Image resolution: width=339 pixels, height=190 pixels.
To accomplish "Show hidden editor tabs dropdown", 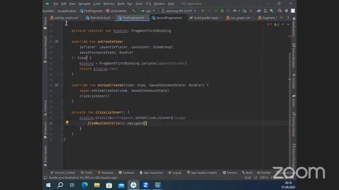I will point(281,17).
